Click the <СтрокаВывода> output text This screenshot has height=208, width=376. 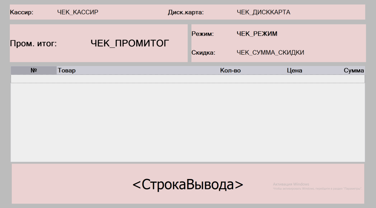[x=188, y=184]
